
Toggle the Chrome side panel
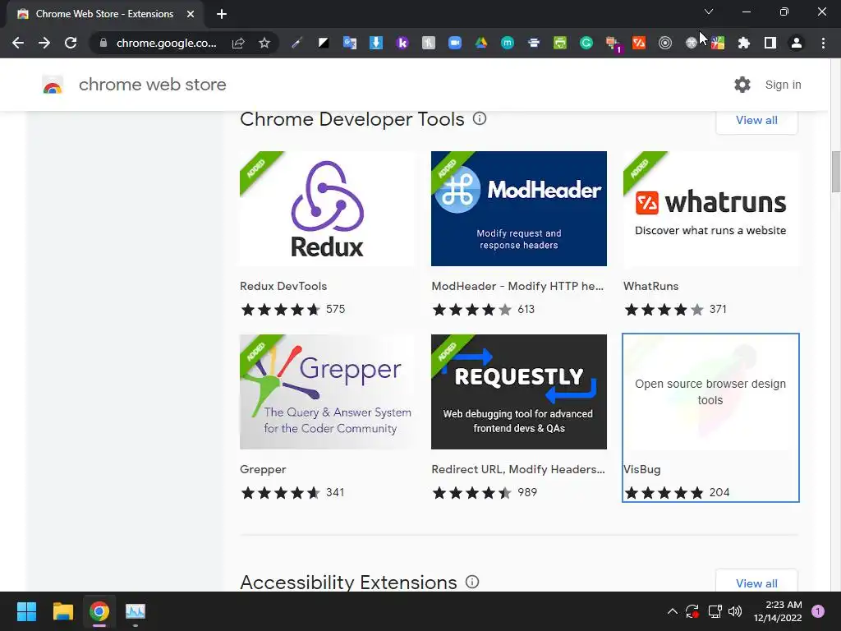(770, 43)
